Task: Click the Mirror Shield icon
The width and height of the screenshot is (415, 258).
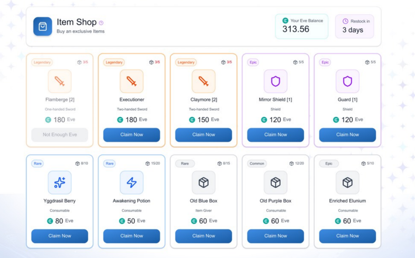Action: [x=275, y=81]
